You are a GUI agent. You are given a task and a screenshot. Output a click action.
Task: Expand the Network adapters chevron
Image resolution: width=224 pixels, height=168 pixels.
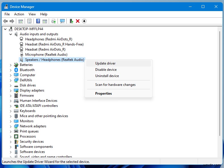(x=10, y=126)
